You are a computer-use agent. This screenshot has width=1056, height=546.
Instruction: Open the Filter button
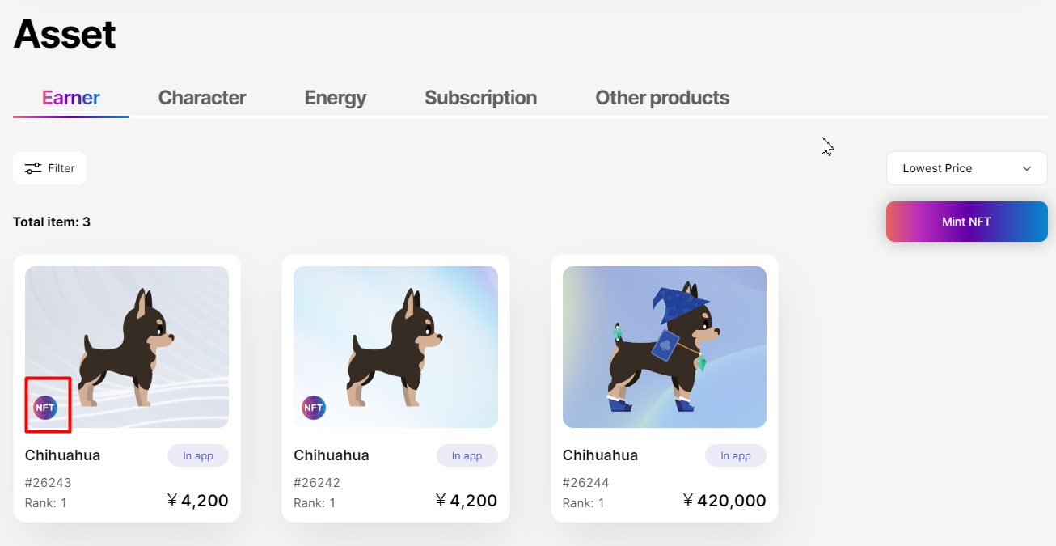(49, 168)
